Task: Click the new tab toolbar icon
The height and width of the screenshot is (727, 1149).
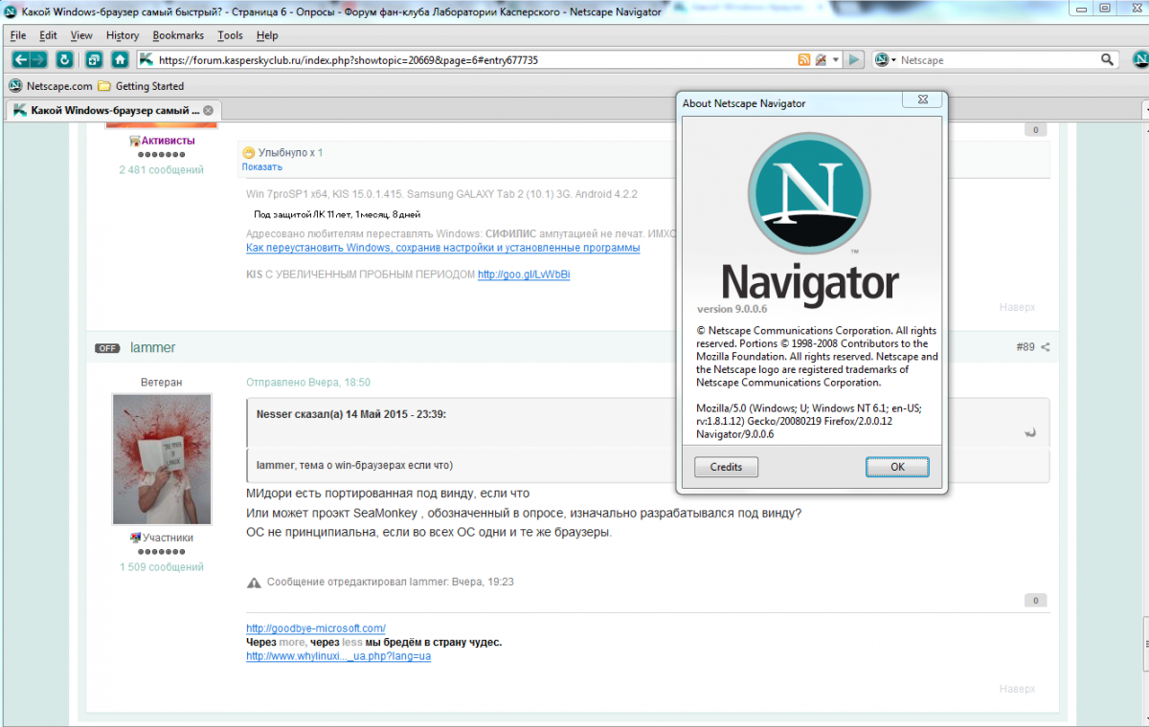Action: (93, 59)
